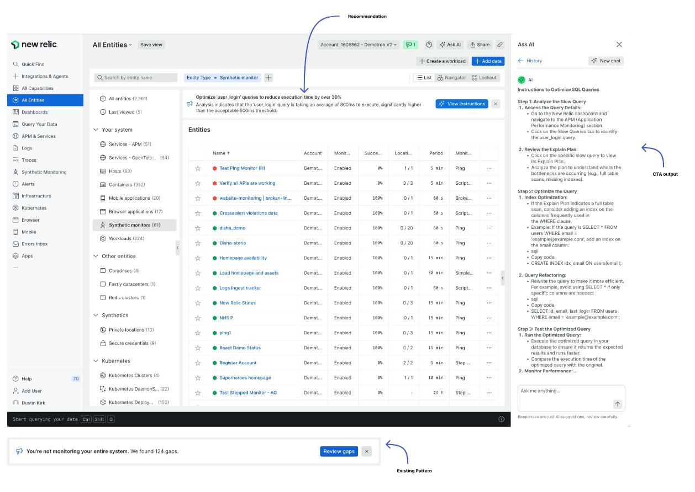Click New chat in Ask AI panel
This screenshot has height=492, width=695.
coord(606,61)
